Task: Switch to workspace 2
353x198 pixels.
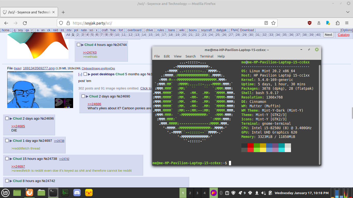Action: tap(190, 193)
